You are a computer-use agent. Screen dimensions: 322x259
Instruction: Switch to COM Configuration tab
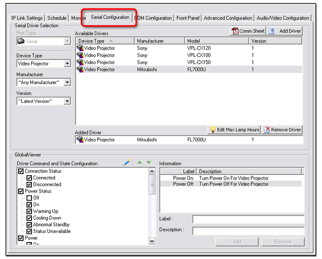pos(153,18)
